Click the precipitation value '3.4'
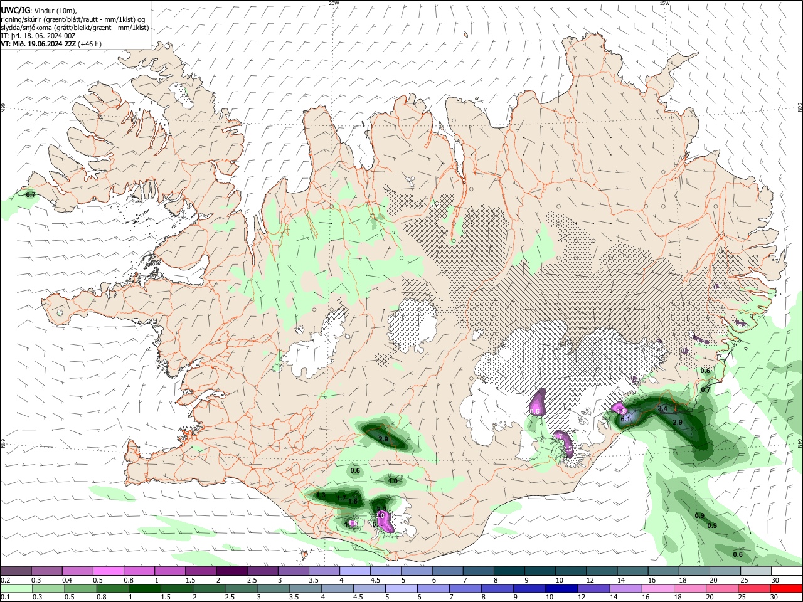The height and width of the screenshot is (602, 803). (x=662, y=408)
